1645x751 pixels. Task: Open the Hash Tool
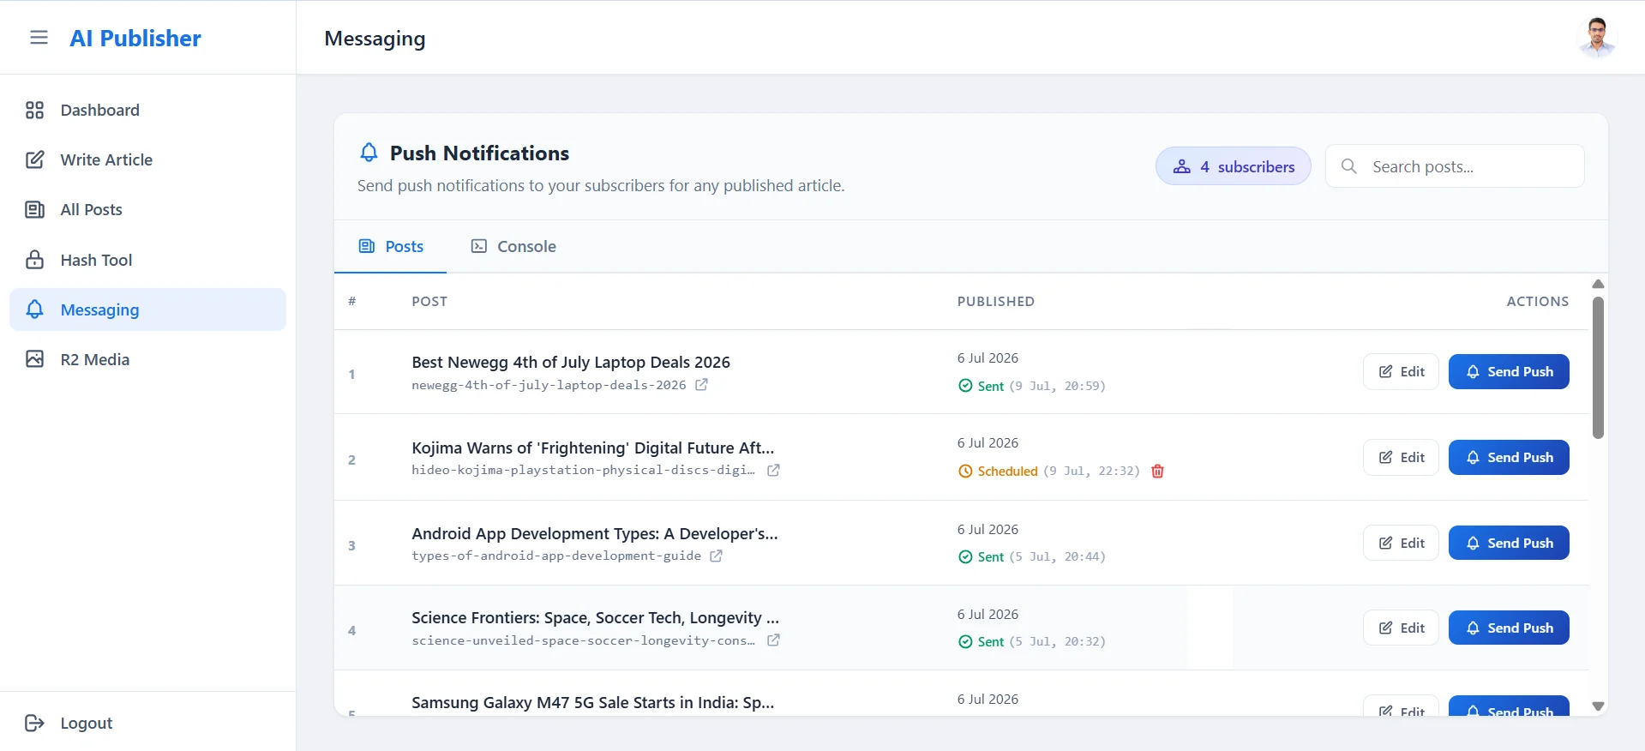147,260
